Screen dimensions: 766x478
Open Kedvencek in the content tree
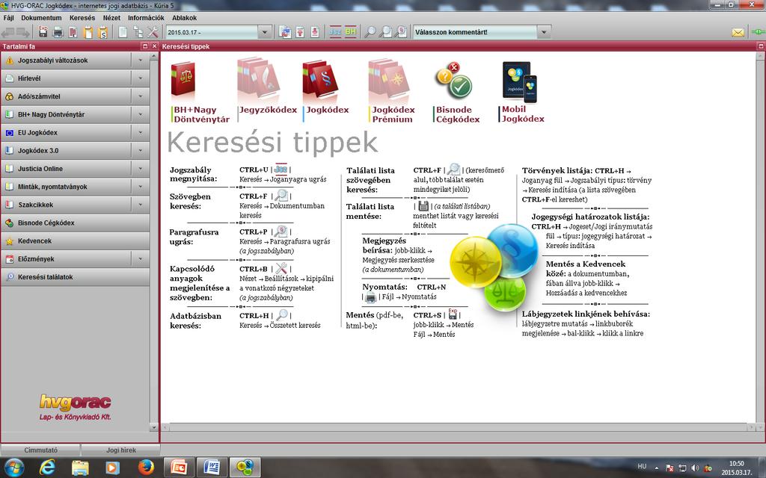pyautogui.click(x=76, y=240)
